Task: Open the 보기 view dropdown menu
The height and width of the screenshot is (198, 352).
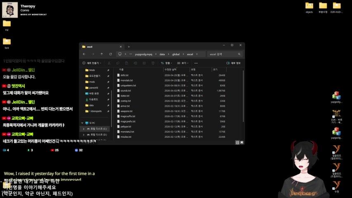Action: pos(184,63)
